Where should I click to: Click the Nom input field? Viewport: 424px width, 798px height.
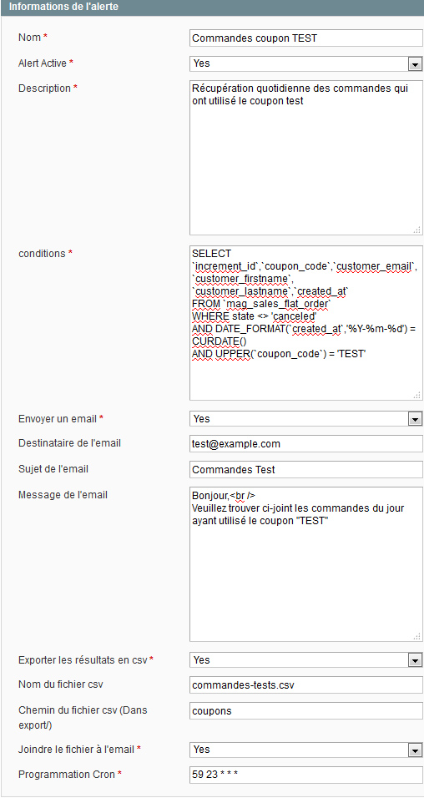pos(306,38)
